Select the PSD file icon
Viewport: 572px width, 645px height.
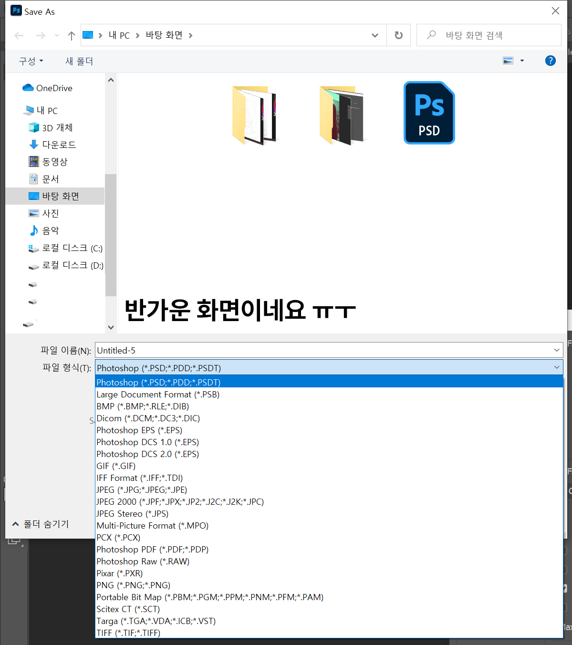(429, 113)
